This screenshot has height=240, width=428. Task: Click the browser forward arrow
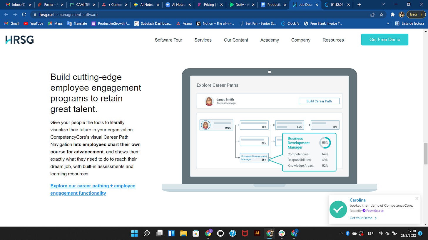[x=15, y=14]
